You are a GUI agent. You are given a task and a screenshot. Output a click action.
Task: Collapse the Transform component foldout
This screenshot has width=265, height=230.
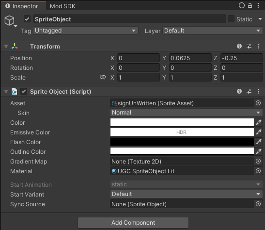tap(6, 47)
